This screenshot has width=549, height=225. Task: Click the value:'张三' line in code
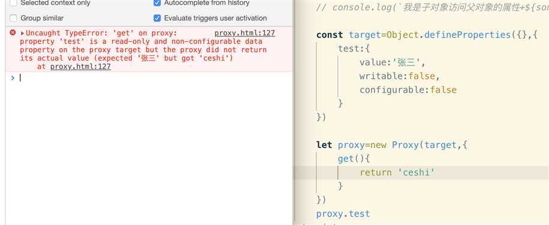pos(392,62)
